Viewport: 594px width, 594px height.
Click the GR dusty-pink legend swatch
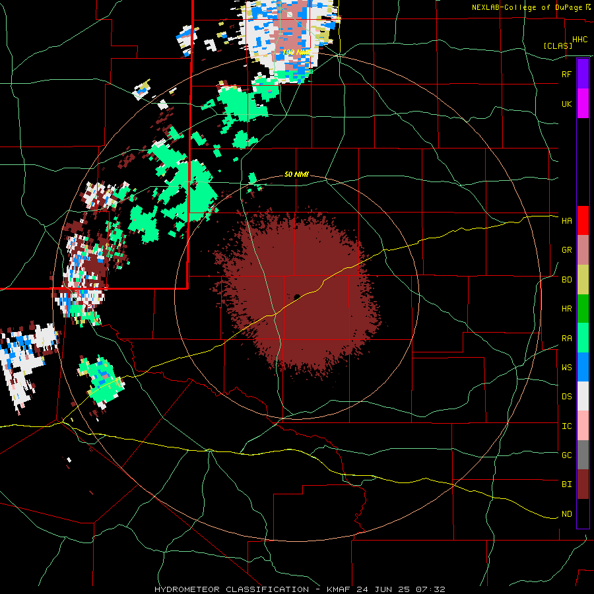pyautogui.click(x=583, y=250)
